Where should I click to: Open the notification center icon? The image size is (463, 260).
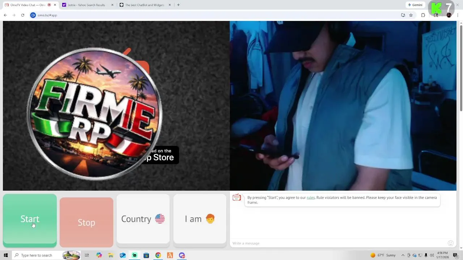coord(455,255)
